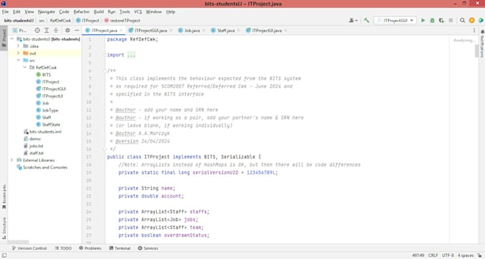Image resolution: width=485 pixels, height=259 pixels.
Task: Open TODO tool window
Action: pyautogui.click(x=63, y=248)
